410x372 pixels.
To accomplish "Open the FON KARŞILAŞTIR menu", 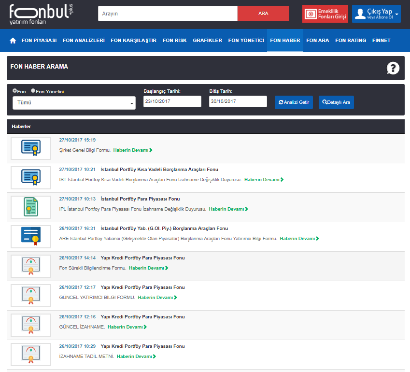I will (134, 41).
